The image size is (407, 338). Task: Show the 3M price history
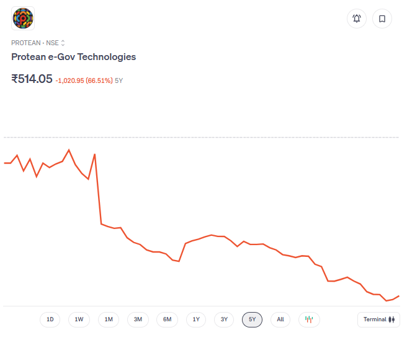click(138, 319)
